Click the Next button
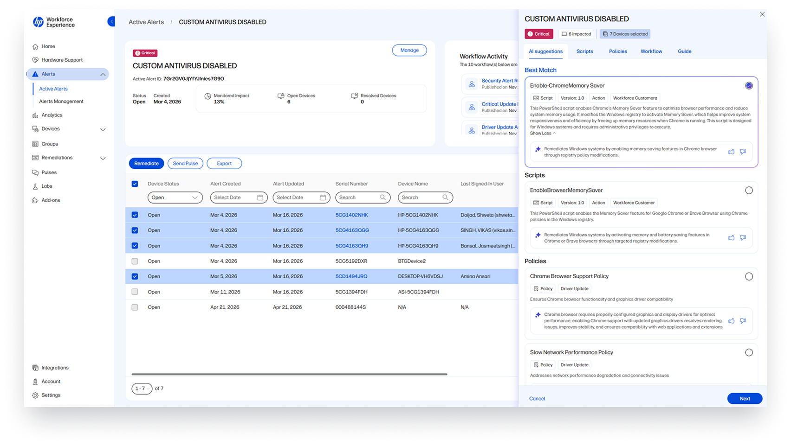Image resolution: width=791 pixels, height=446 pixels. coord(745,399)
